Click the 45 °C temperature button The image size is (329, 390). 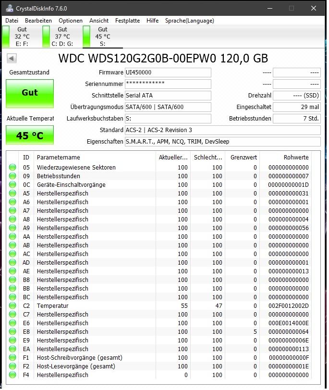(30, 135)
